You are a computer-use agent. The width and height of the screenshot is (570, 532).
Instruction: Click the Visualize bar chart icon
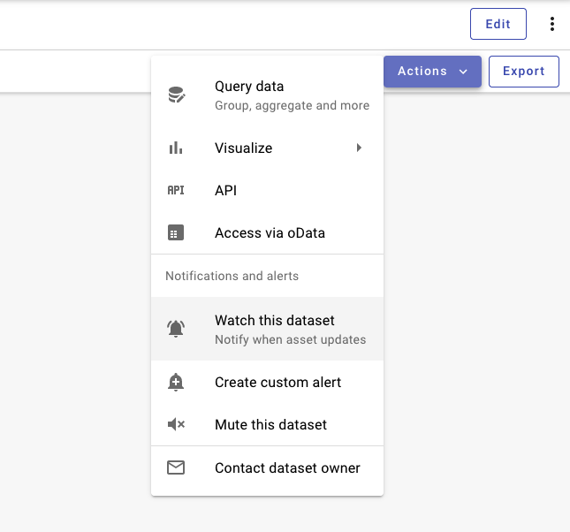tap(176, 148)
